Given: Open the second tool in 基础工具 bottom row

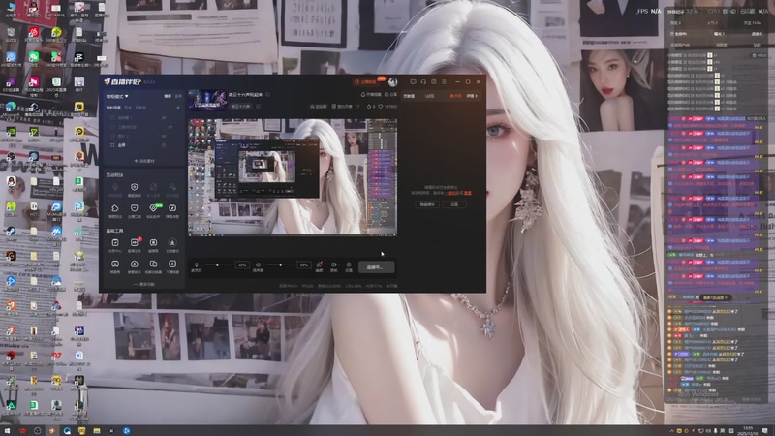Looking at the screenshot, I should [134, 265].
